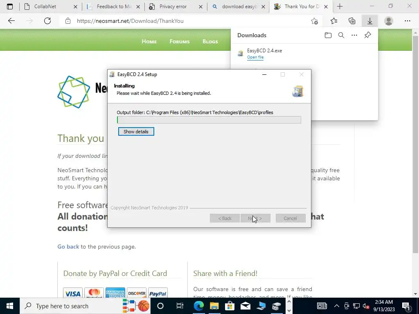Open a new browser tab
This screenshot has height=314, width=419.
click(x=340, y=7)
